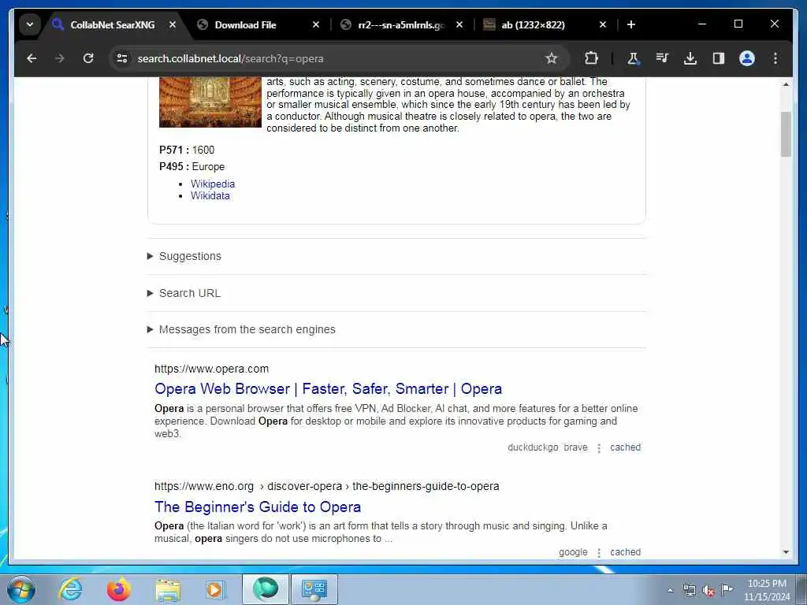Add a new browser tab

631,24
